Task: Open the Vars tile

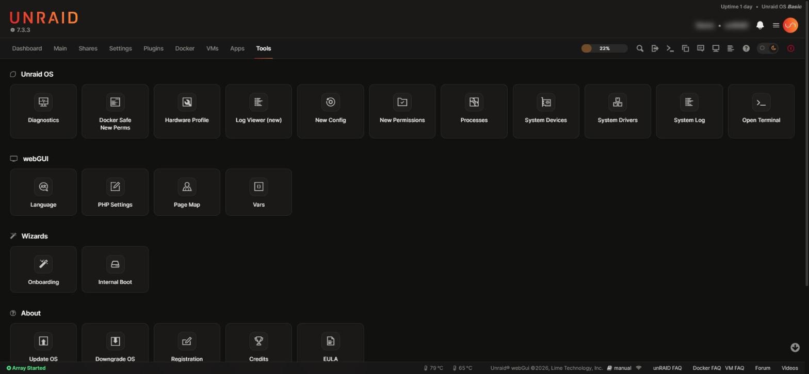Action: (x=258, y=192)
